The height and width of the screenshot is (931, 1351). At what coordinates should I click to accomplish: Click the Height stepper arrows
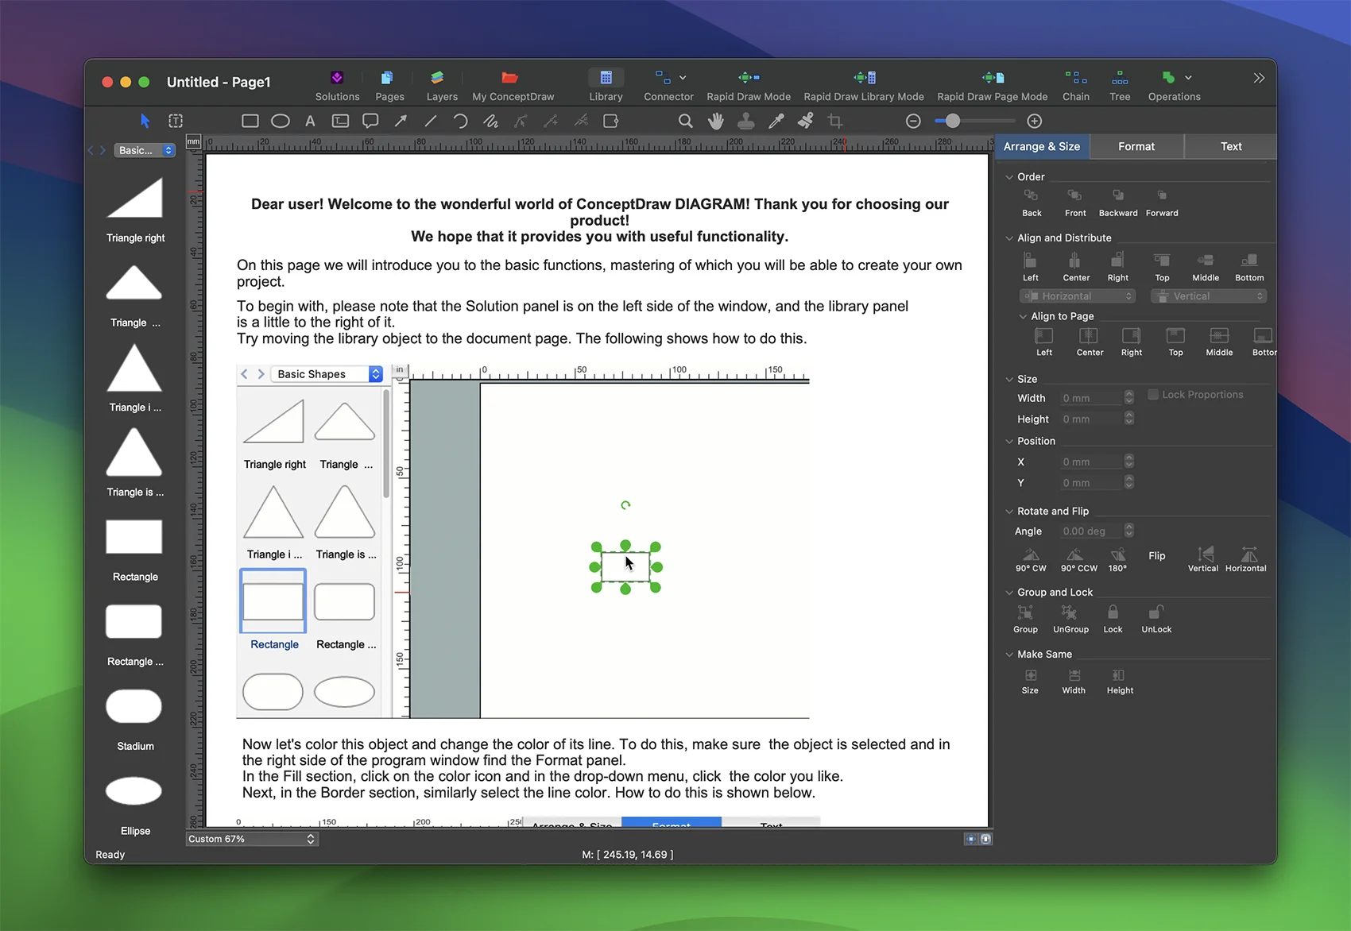click(x=1129, y=419)
